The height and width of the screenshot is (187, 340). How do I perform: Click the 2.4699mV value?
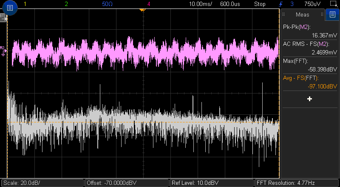324,52
